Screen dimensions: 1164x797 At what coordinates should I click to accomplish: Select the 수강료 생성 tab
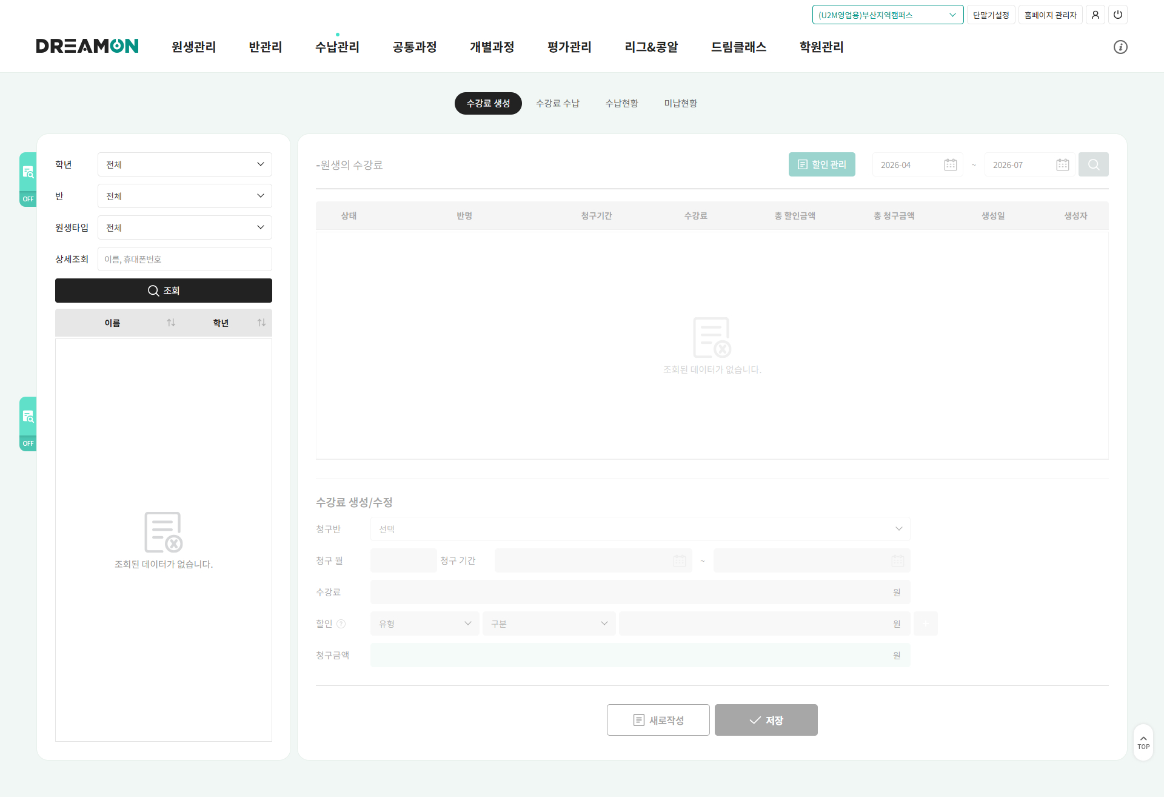click(x=488, y=103)
